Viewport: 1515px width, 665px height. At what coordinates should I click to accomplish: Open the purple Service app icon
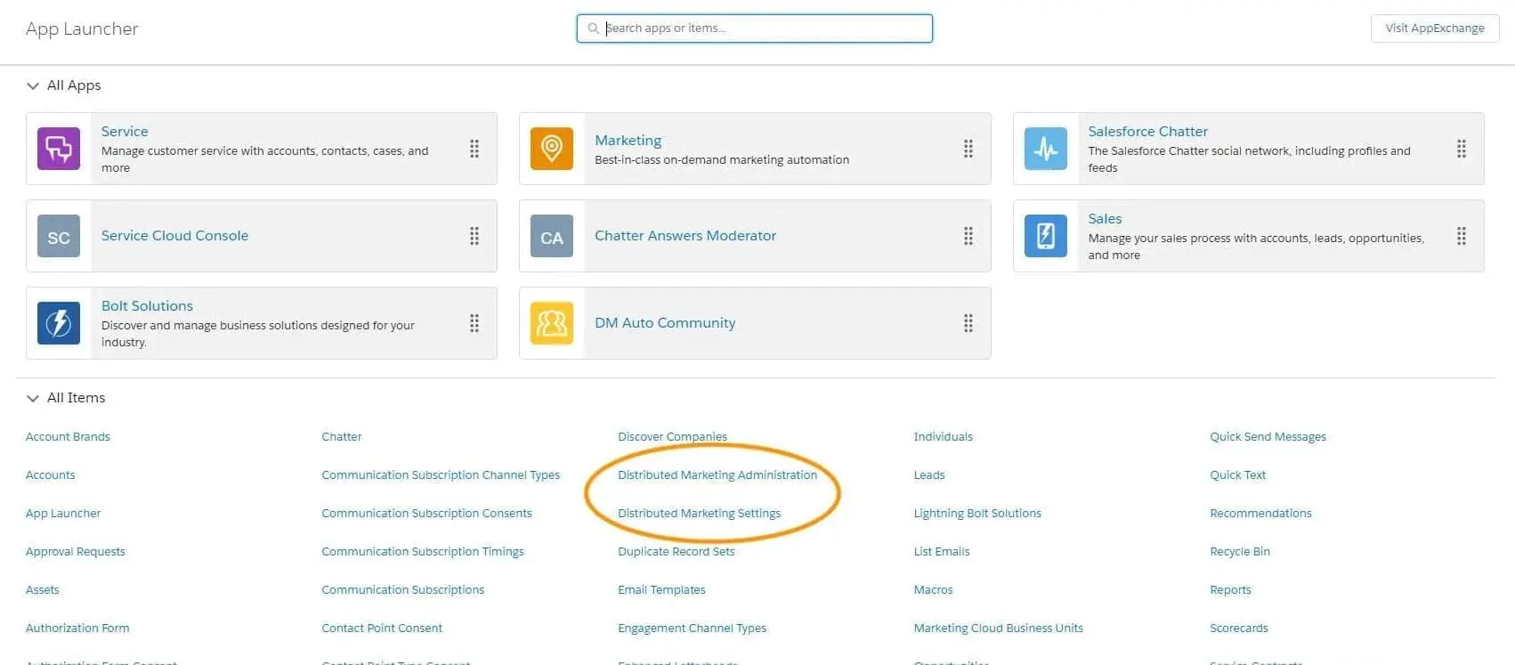tap(59, 149)
